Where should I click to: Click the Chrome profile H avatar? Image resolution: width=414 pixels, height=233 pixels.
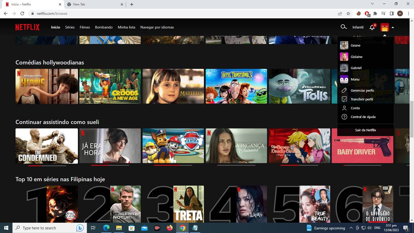pyautogui.click(x=400, y=13)
